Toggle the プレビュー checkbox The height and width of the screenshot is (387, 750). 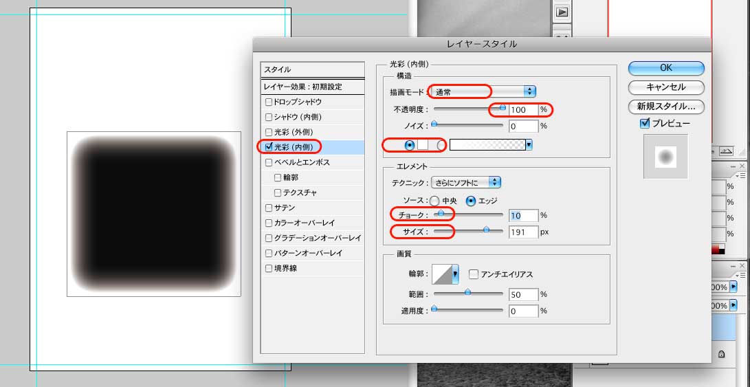644,124
